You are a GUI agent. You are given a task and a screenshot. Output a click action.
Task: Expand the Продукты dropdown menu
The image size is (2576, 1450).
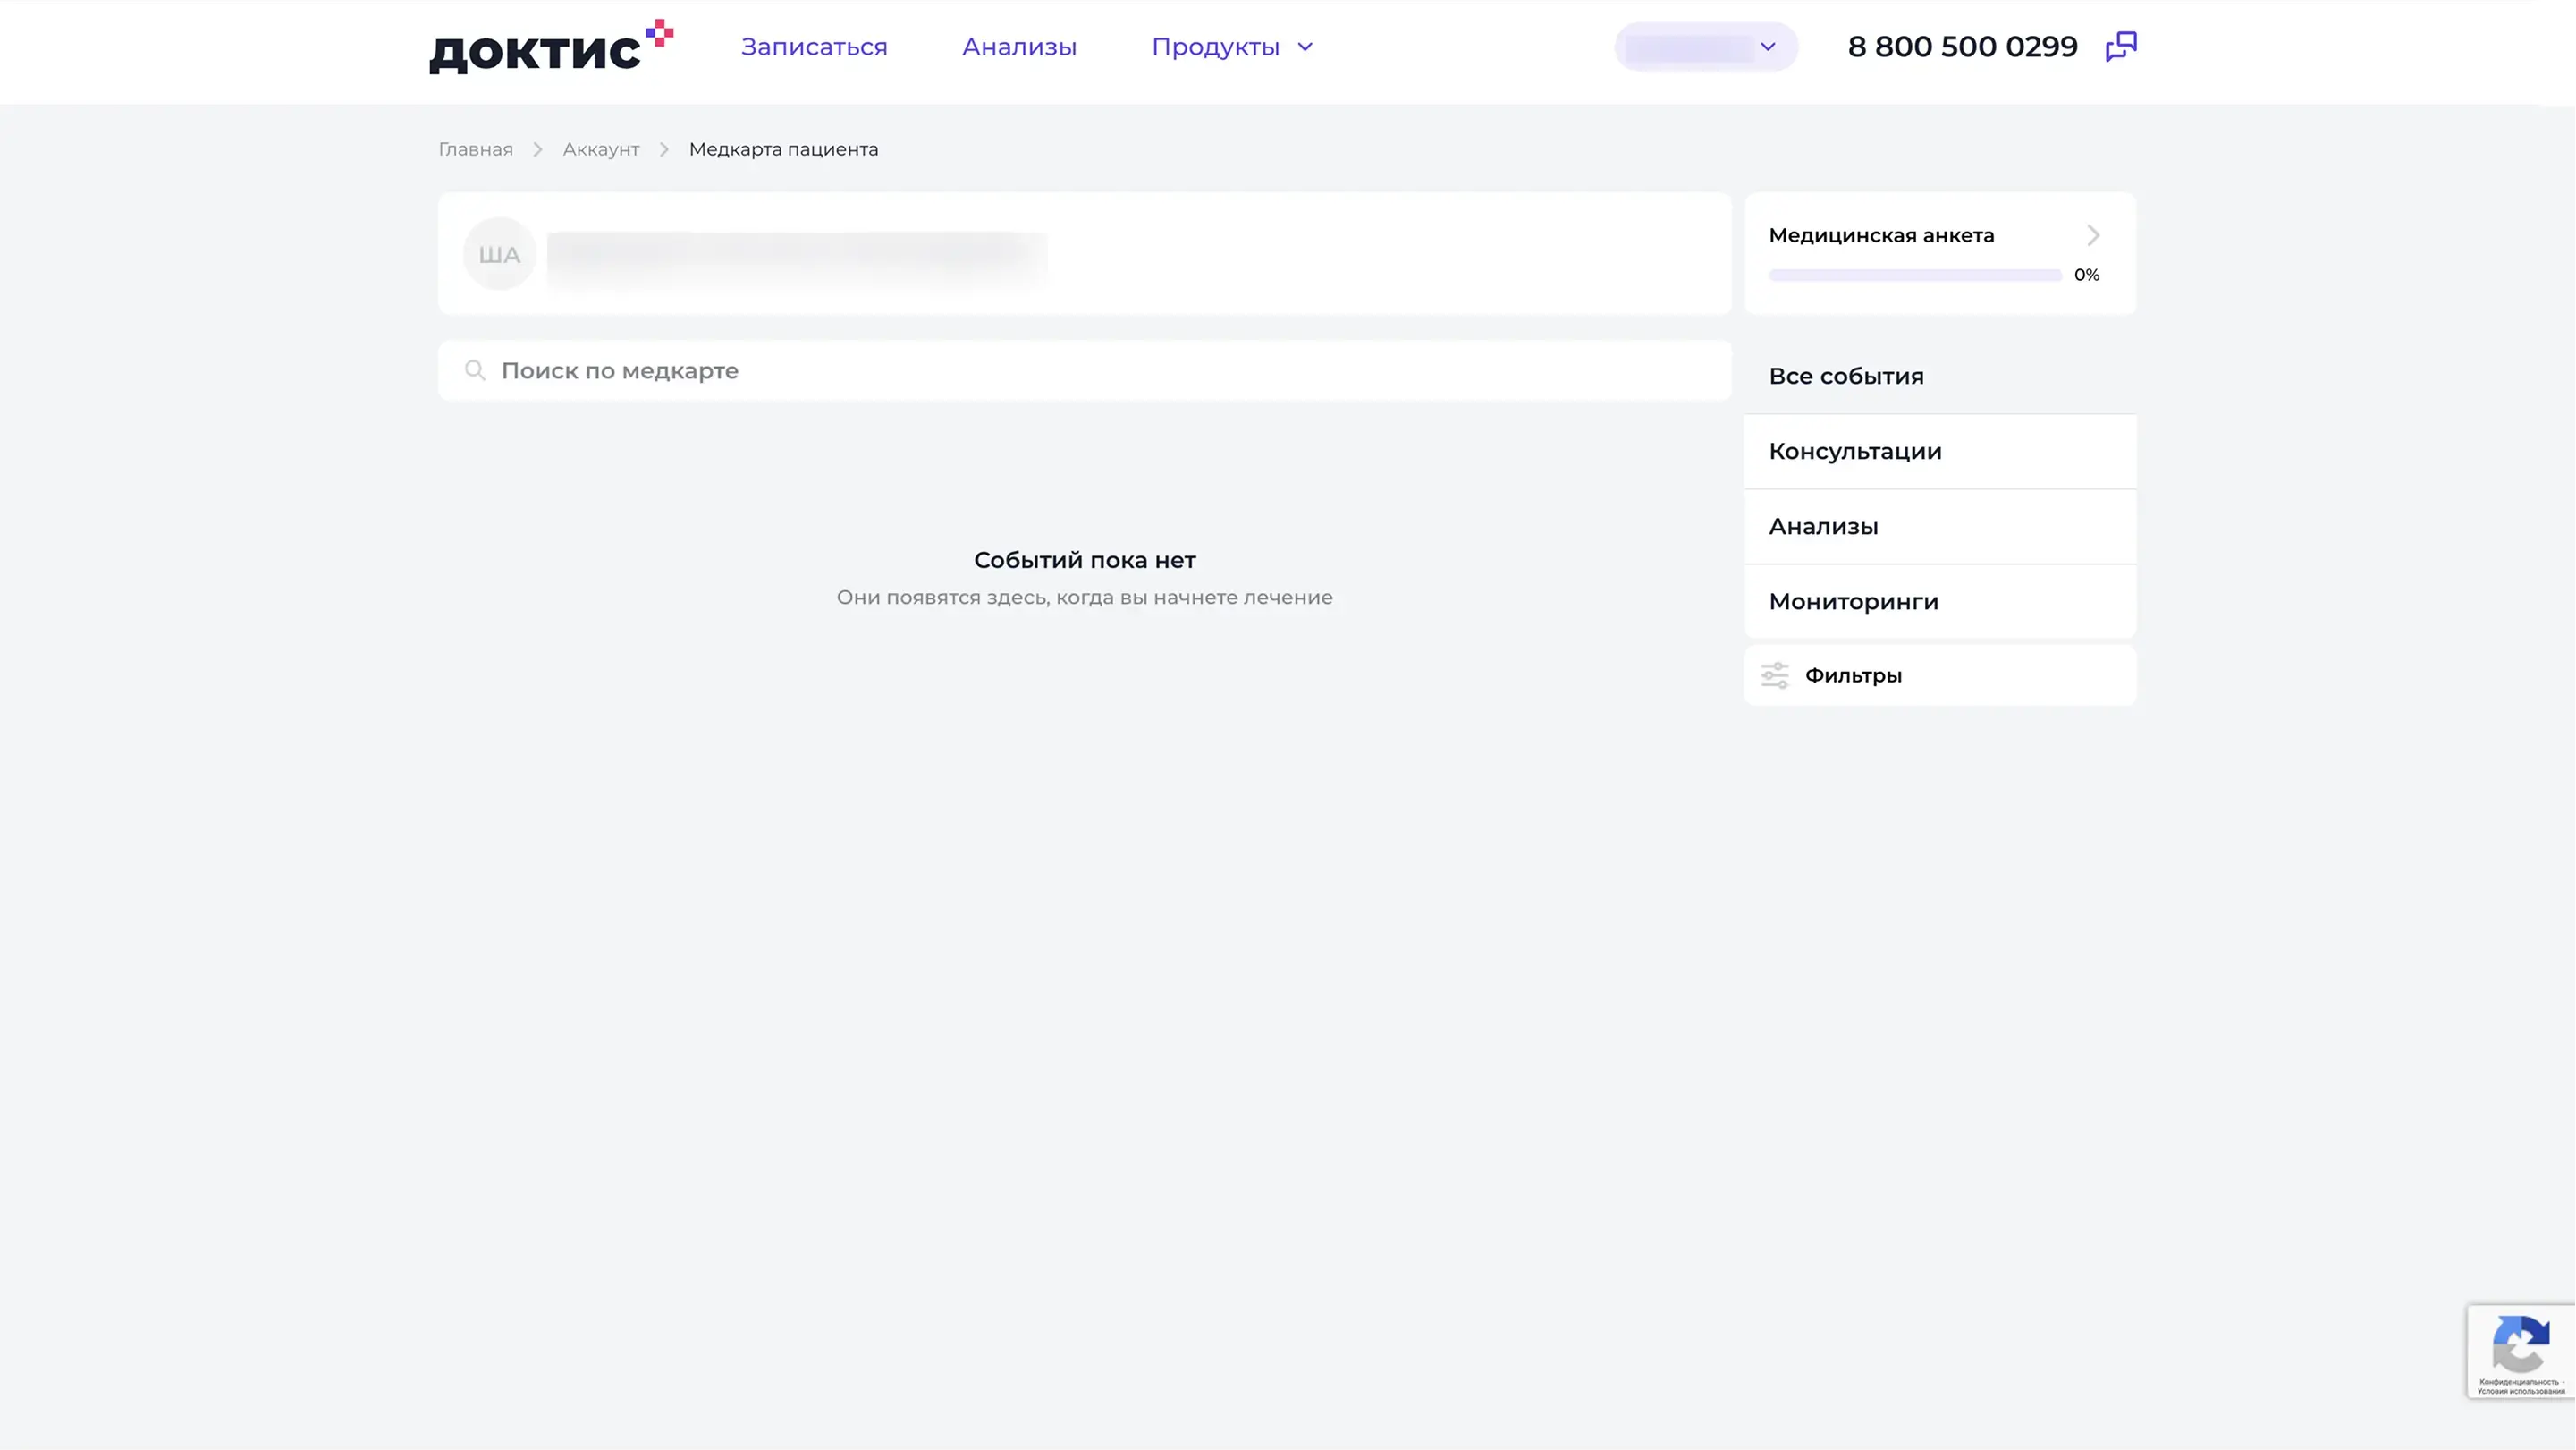[x=1231, y=47]
